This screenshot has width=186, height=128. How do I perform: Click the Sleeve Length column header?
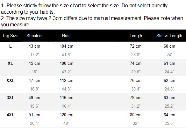169,36
